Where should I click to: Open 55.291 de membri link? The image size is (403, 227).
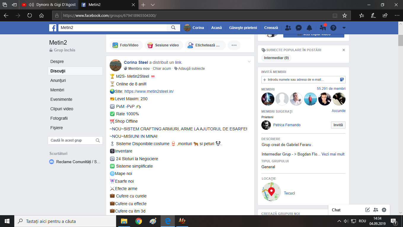[x=331, y=89]
